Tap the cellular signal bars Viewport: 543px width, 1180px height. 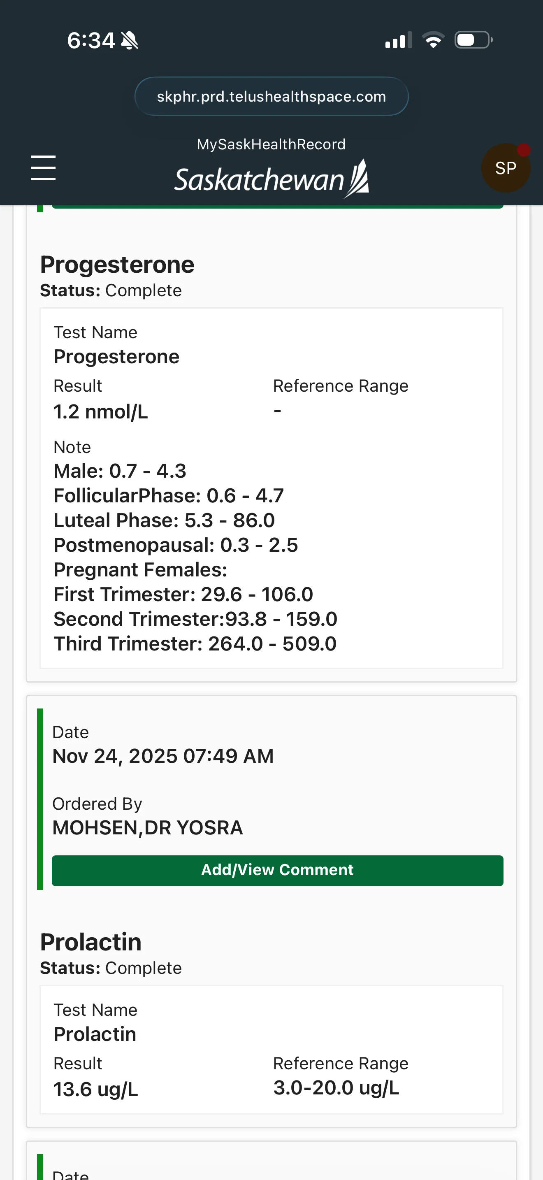click(x=398, y=40)
